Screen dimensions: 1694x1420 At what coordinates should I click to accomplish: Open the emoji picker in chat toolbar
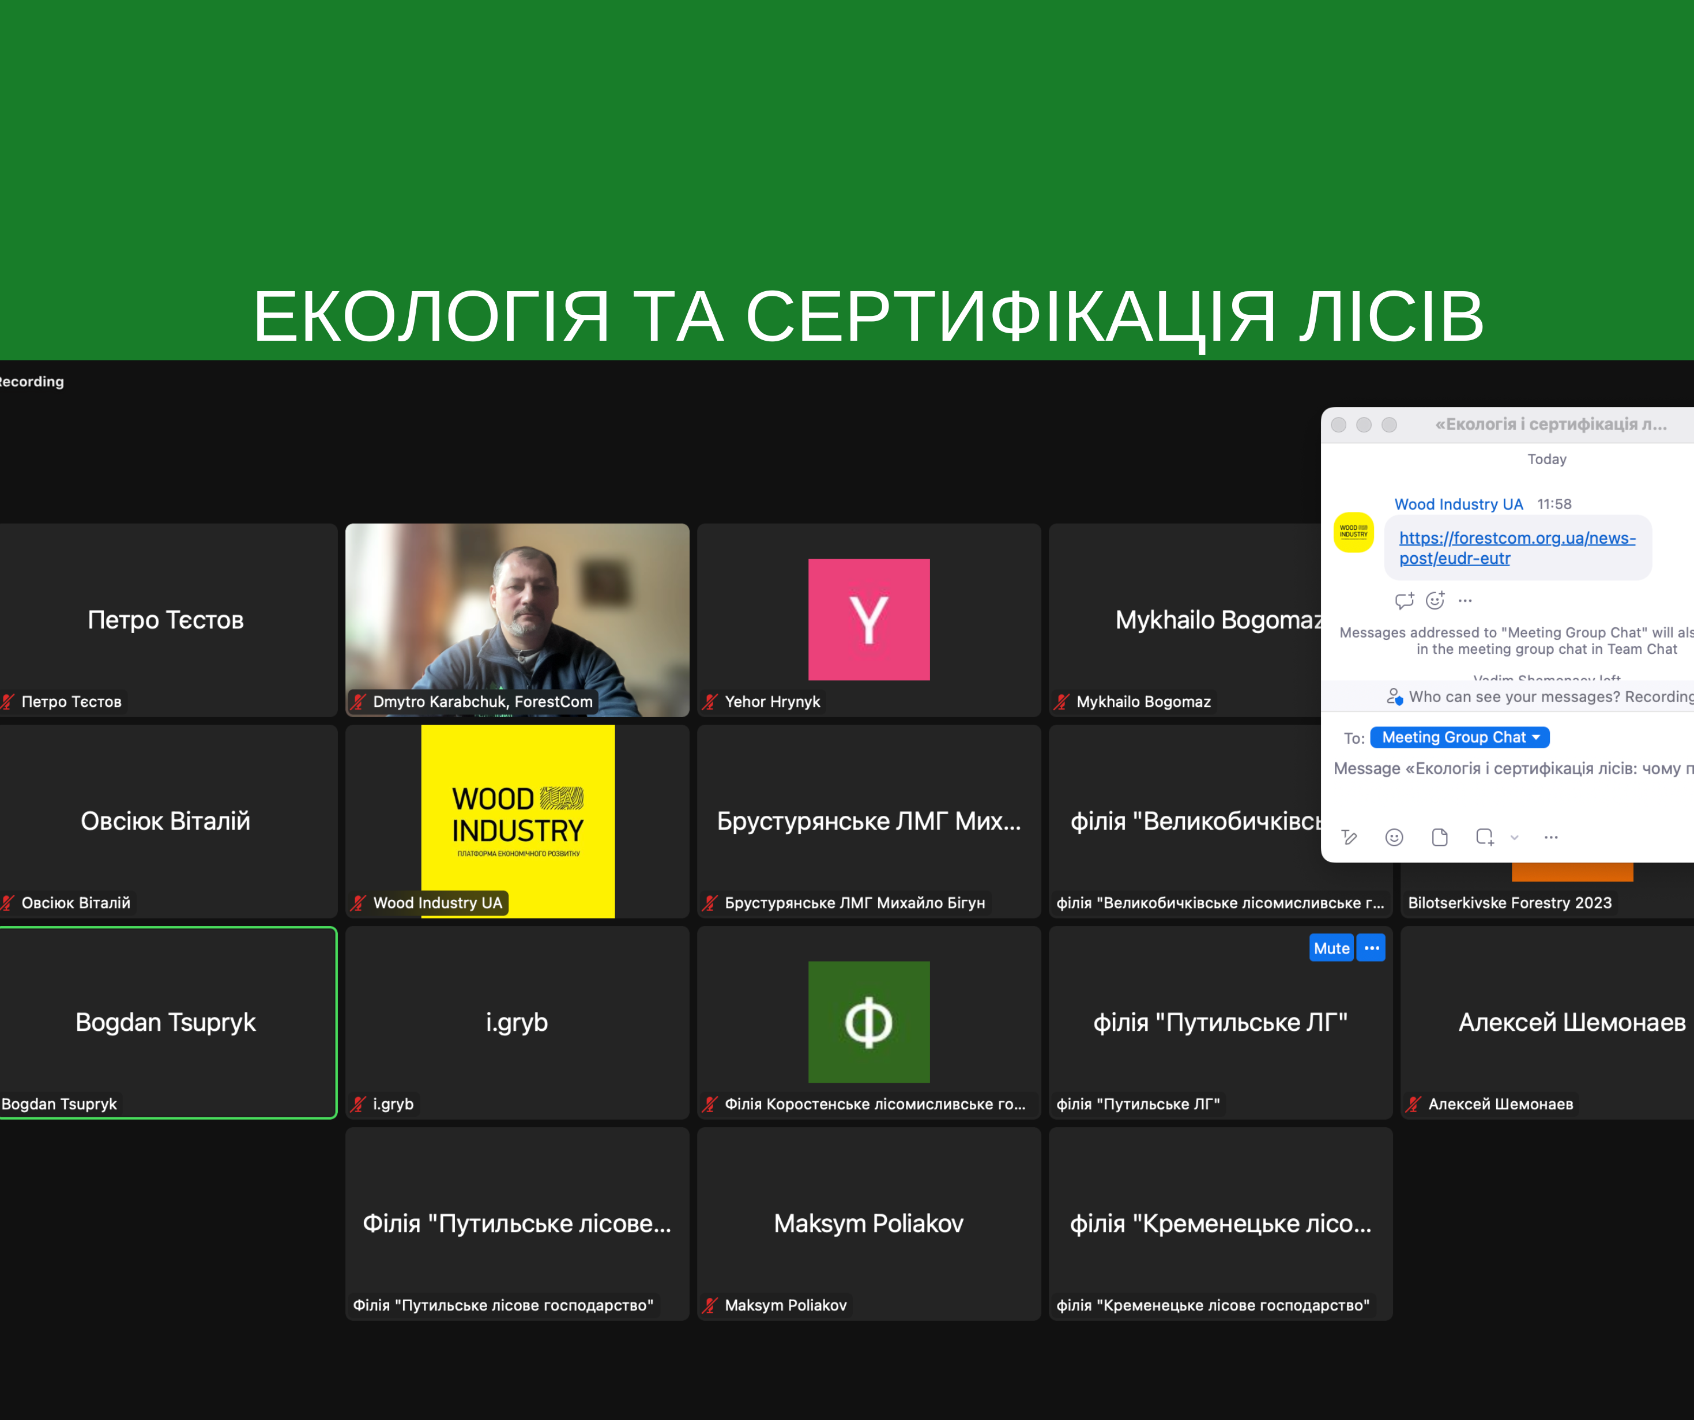coord(1394,838)
